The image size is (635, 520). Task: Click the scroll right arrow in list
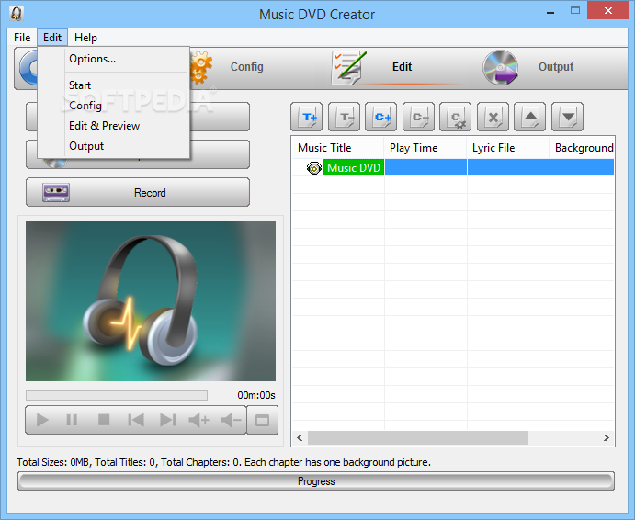[607, 438]
